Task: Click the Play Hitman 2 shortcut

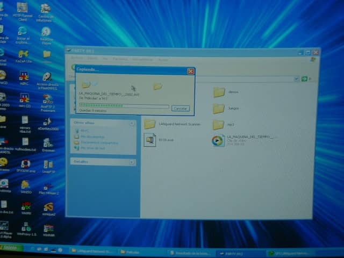Action: tap(48, 185)
